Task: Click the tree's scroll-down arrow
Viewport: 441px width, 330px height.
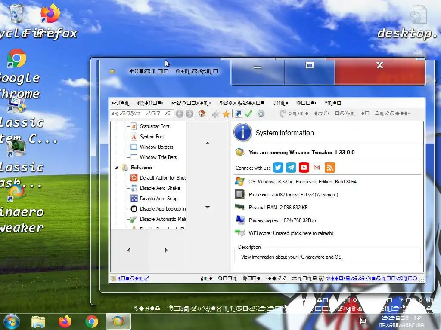Action: 208,207
